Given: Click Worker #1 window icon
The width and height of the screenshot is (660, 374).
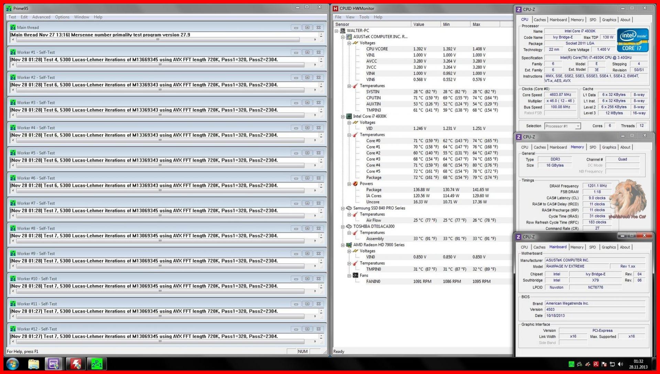Looking at the screenshot, I should [x=13, y=52].
